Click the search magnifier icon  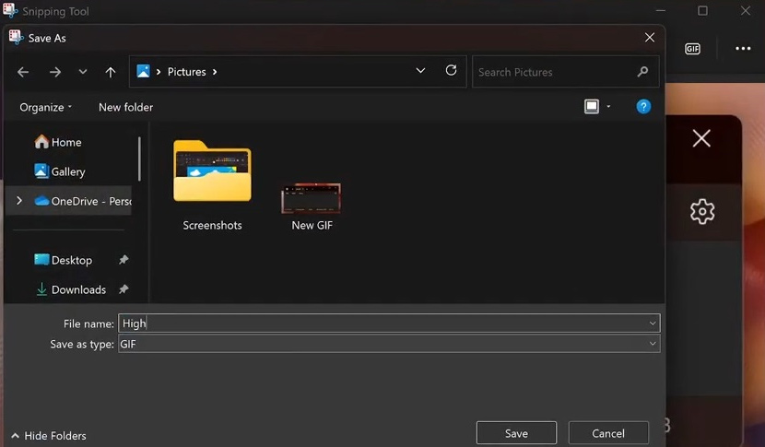pos(642,72)
